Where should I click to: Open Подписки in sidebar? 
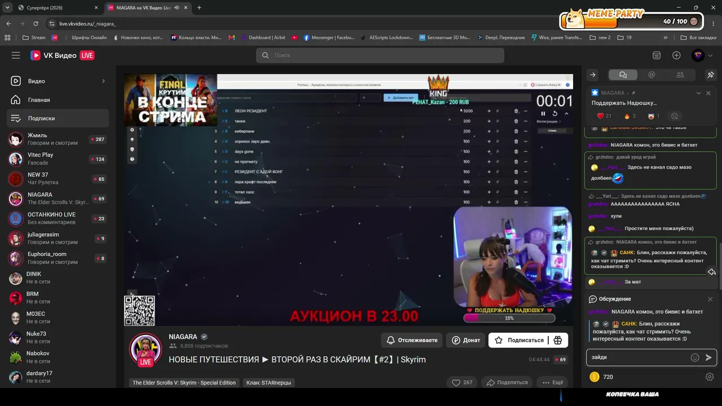coord(58,118)
